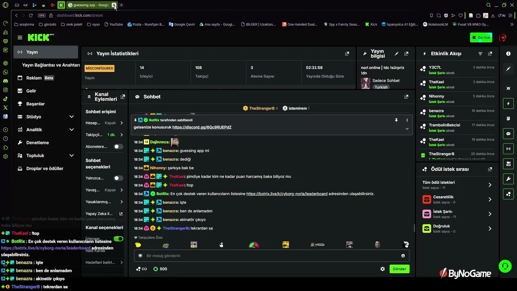The image size is (517, 291).
Task: Select Yayın in the sidebar
Action: coord(46,52)
